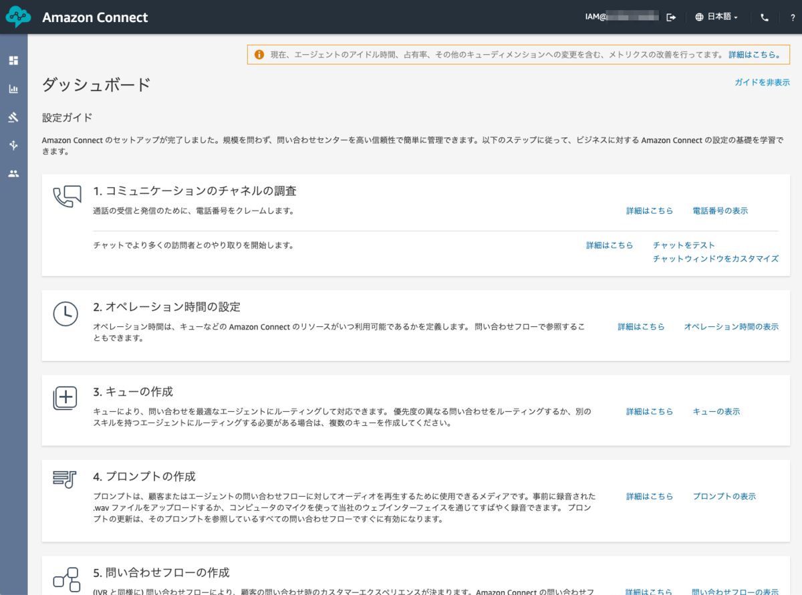Image resolution: width=802 pixels, height=595 pixels.
Task: Open the Channels sidebar icon
Action: [13, 145]
